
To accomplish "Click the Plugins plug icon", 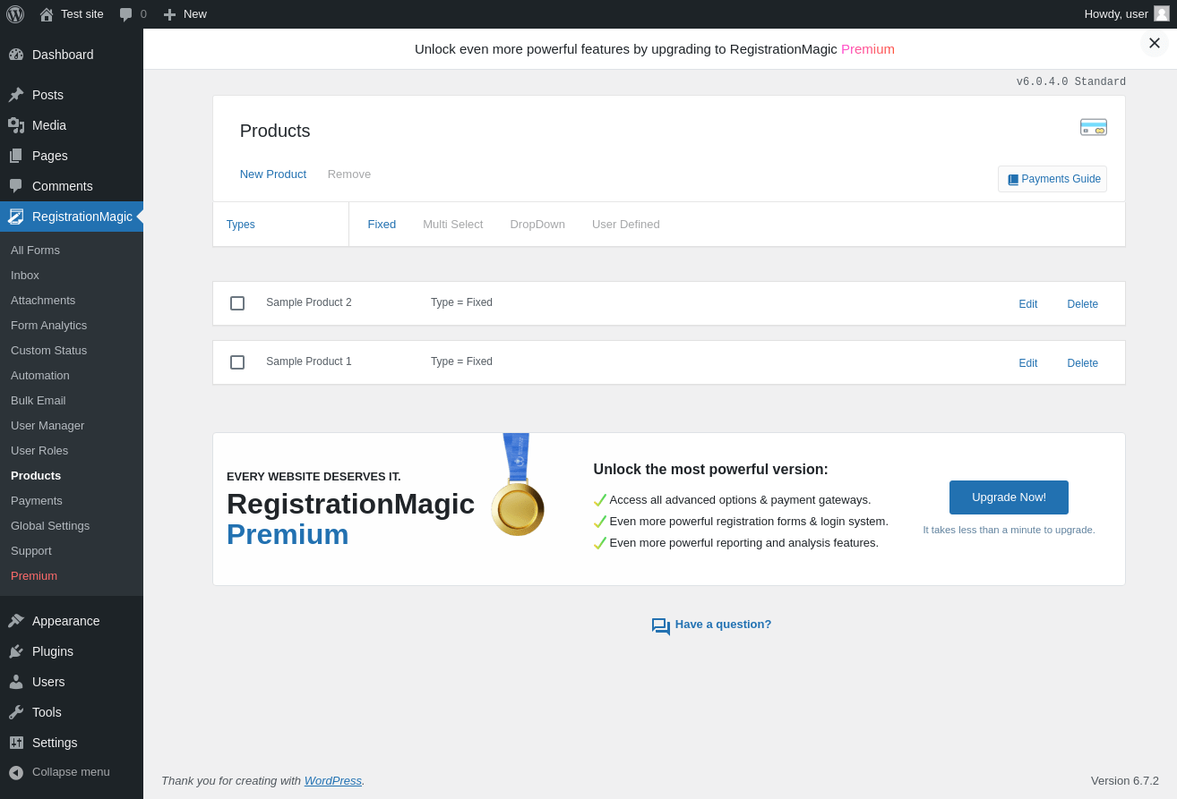I will pos(16,651).
